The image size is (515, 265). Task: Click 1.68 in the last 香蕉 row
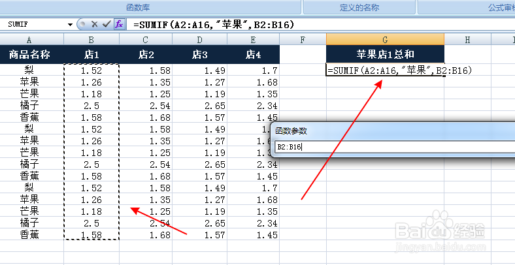146,235
